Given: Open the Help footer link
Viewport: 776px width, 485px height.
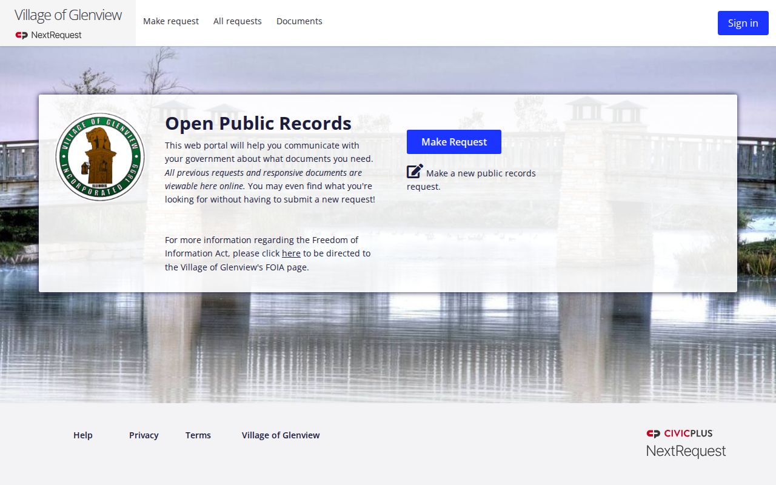Looking at the screenshot, I should pos(83,435).
